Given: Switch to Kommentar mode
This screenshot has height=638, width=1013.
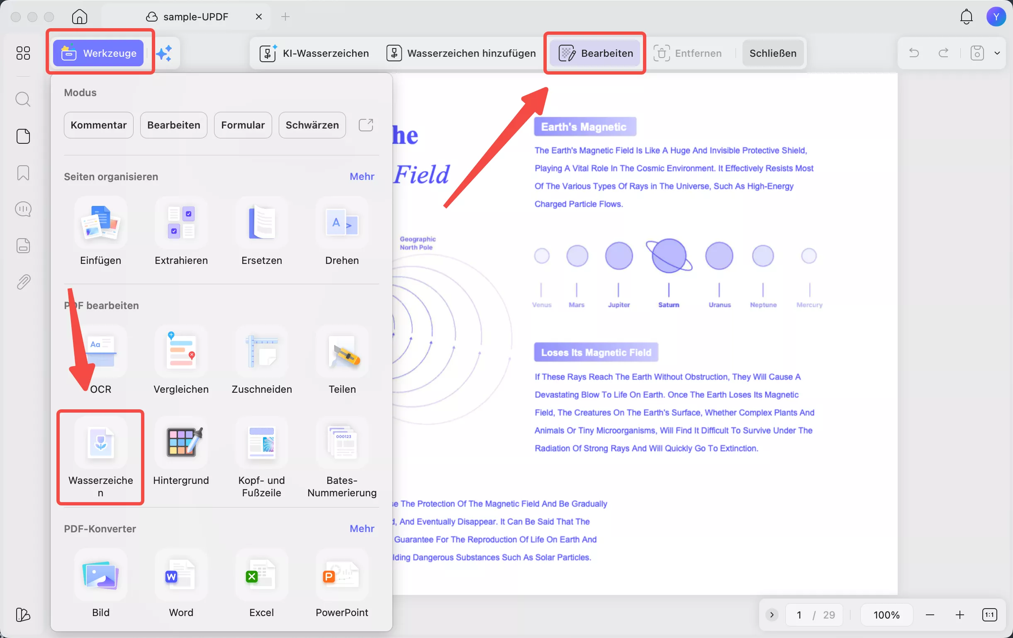Looking at the screenshot, I should (x=98, y=125).
